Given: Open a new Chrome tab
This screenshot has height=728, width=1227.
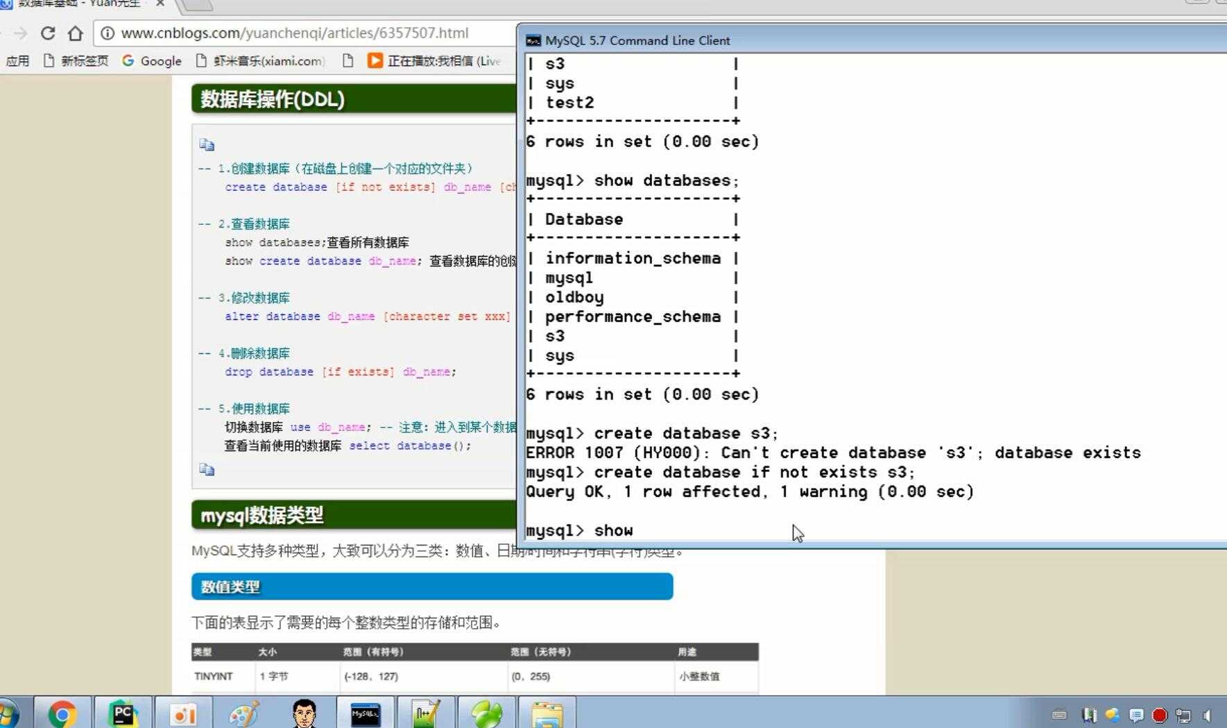Looking at the screenshot, I should (196, 4).
